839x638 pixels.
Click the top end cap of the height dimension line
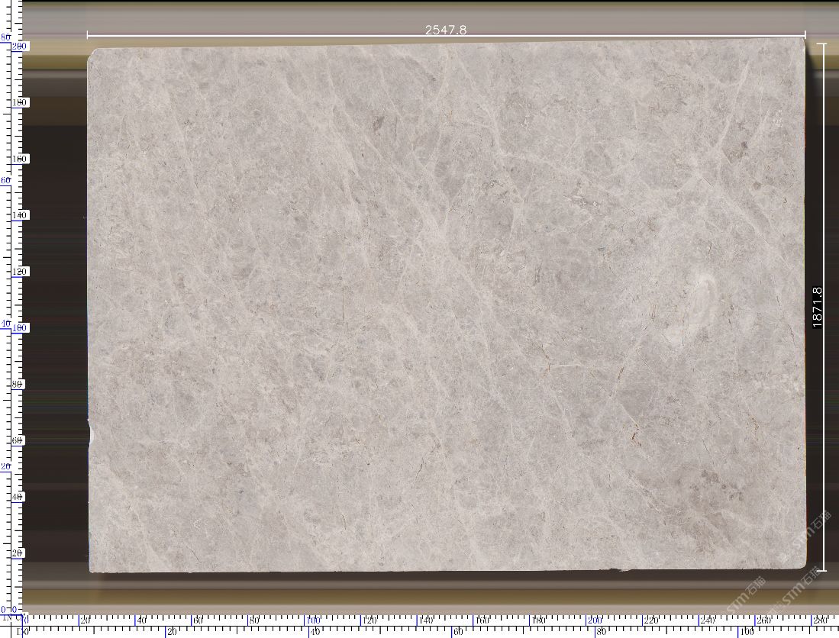click(x=822, y=44)
